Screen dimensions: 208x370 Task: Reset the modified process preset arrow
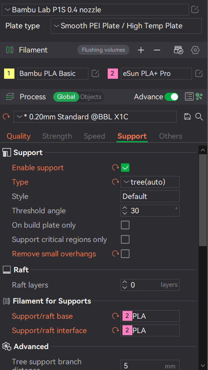click(x=6, y=116)
